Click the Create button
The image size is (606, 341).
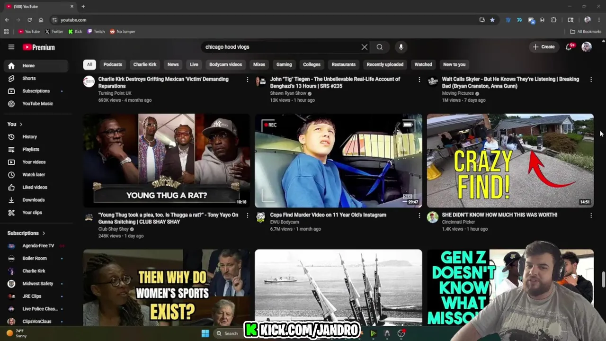pos(544,47)
